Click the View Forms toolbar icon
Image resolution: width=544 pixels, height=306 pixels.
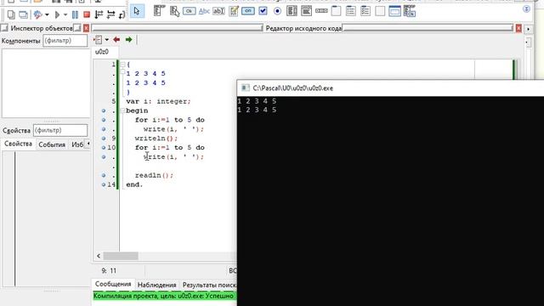tap(23, 14)
